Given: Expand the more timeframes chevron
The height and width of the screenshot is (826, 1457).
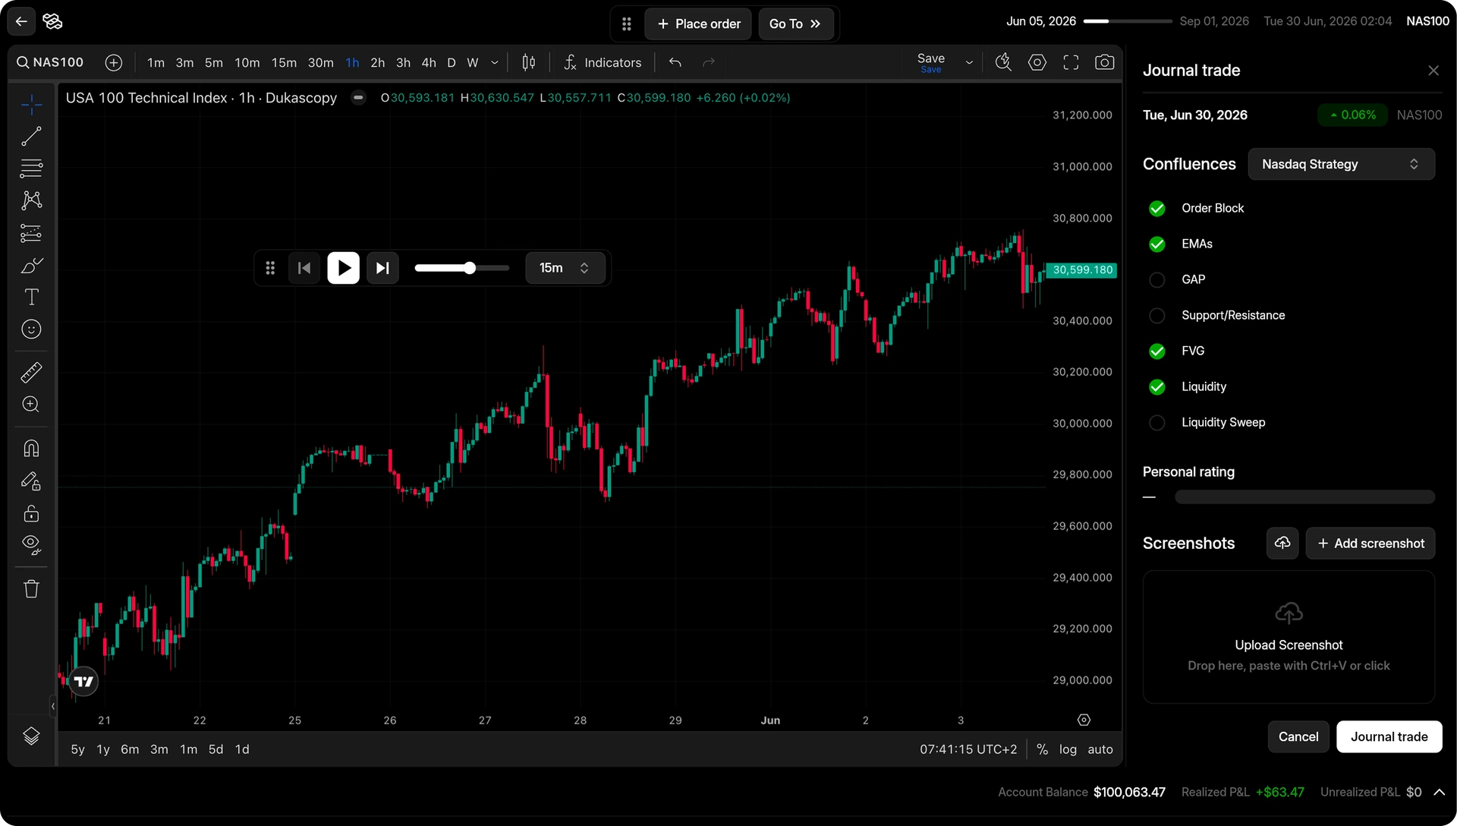Looking at the screenshot, I should (x=495, y=63).
